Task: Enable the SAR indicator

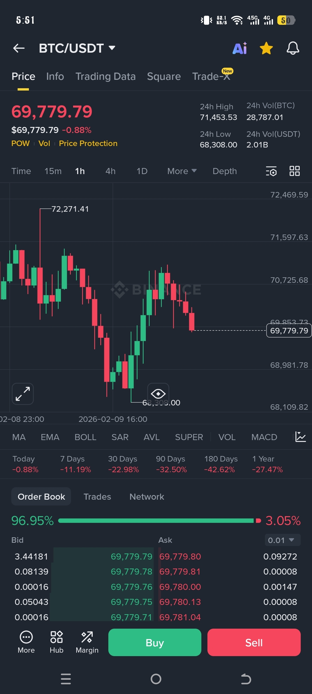Action: [x=120, y=437]
